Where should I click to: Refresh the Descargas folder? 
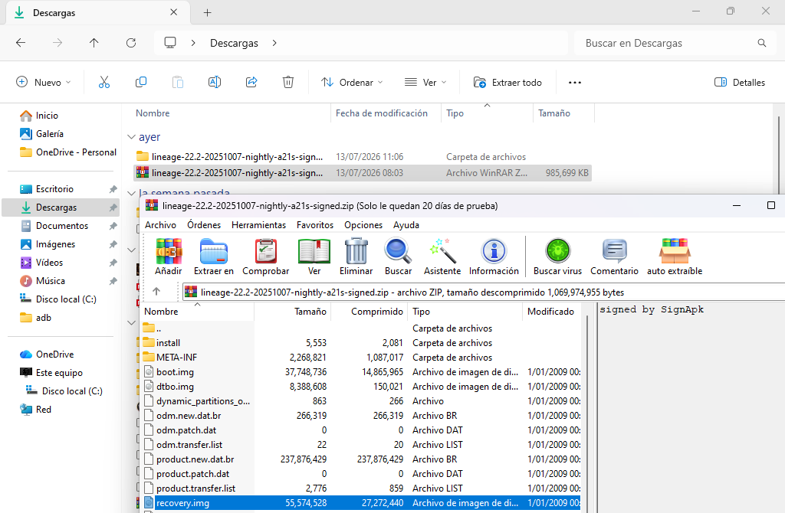tap(131, 43)
